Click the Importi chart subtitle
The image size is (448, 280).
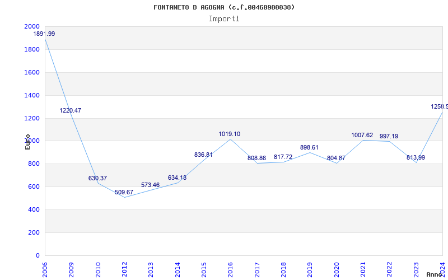click(x=224, y=19)
